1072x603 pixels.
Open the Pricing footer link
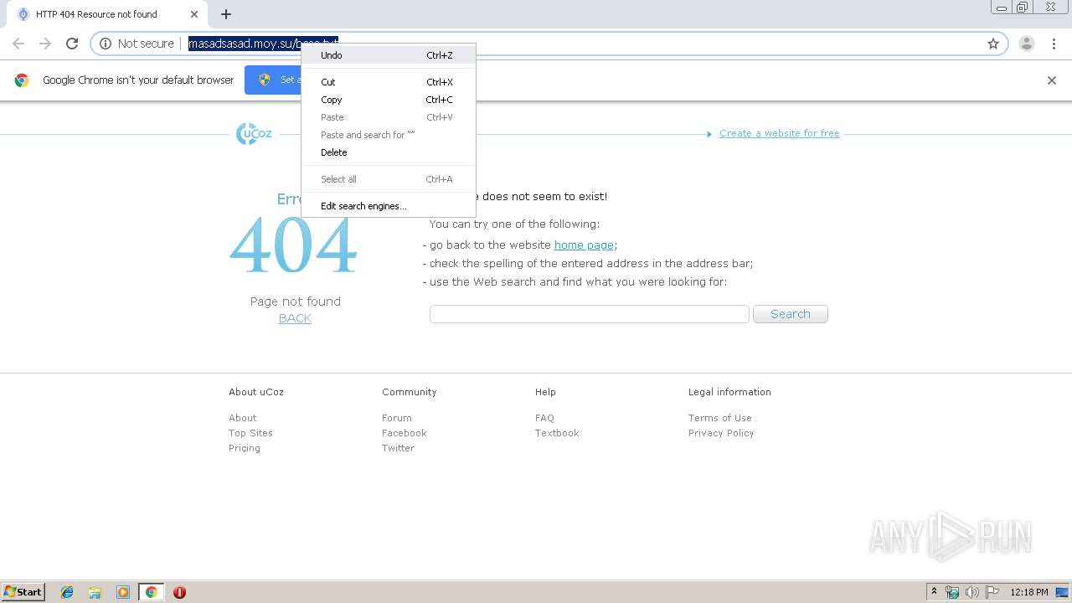[245, 448]
